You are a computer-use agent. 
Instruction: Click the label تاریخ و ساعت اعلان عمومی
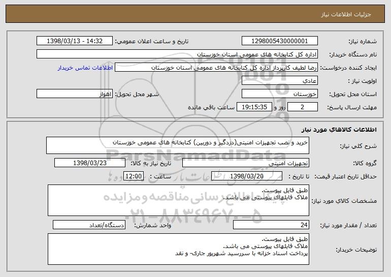152,41
